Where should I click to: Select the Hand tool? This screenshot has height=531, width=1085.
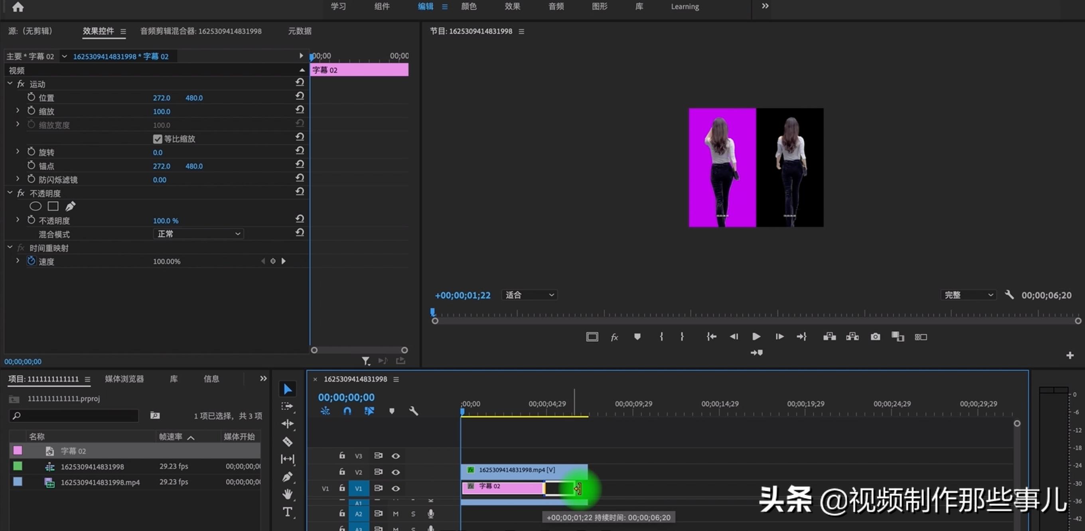click(288, 494)
